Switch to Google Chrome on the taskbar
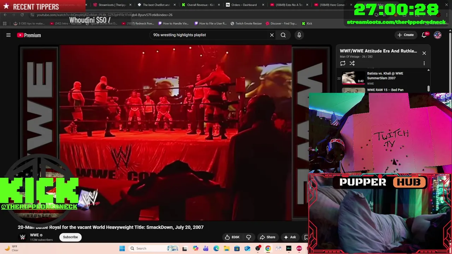 [268, 248]
